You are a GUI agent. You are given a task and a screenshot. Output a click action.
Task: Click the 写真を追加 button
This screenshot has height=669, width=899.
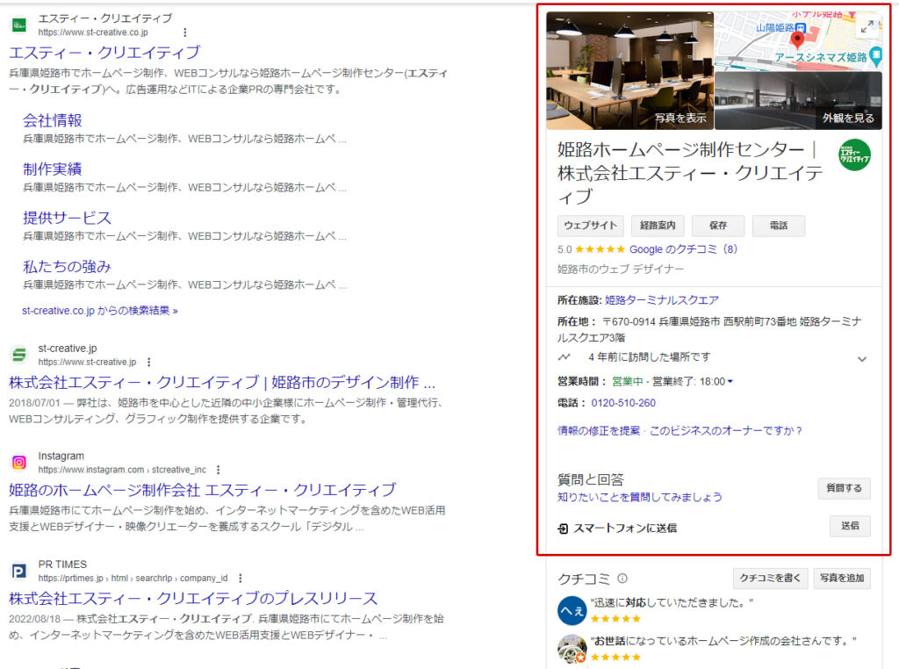842,578
